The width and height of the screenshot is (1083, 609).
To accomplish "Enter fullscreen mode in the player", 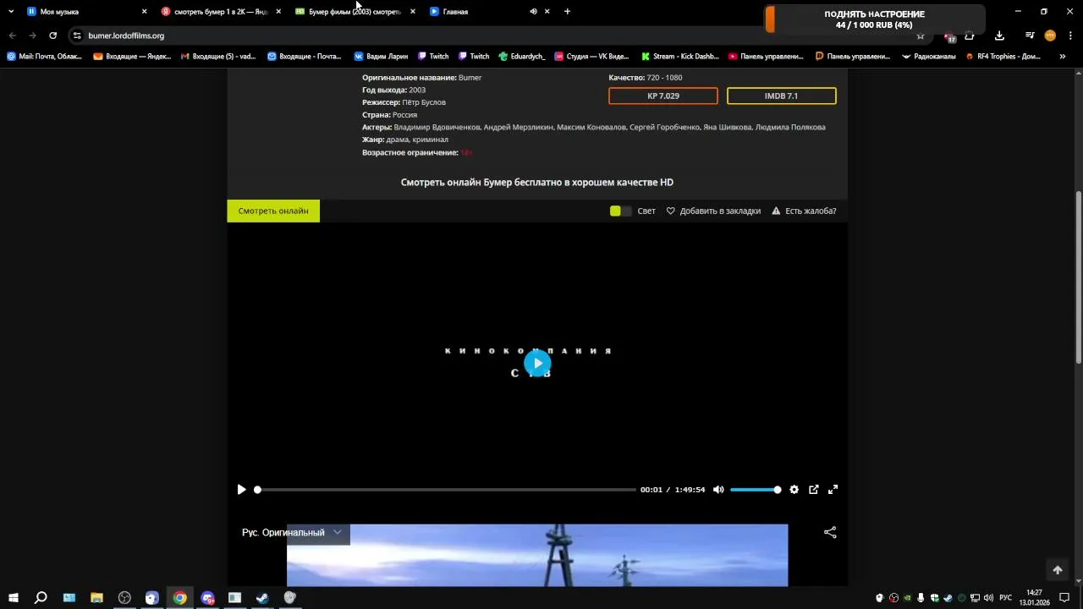I will (x=833, y=490).
